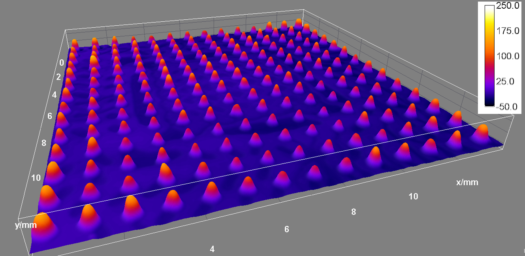Click the y-axis tick label 0
Screen dimensions: 525x256
pyautogui.click(x=62, y=62)
